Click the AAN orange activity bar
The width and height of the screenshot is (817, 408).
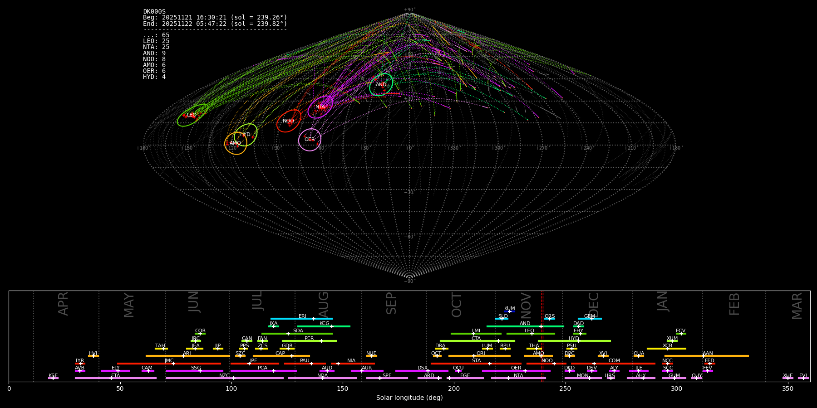coord(706,356)
